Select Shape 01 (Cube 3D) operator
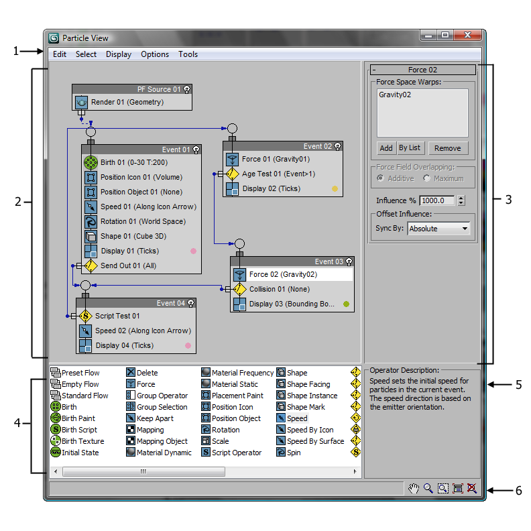This screenshot has height=531, width=531. 142,236
